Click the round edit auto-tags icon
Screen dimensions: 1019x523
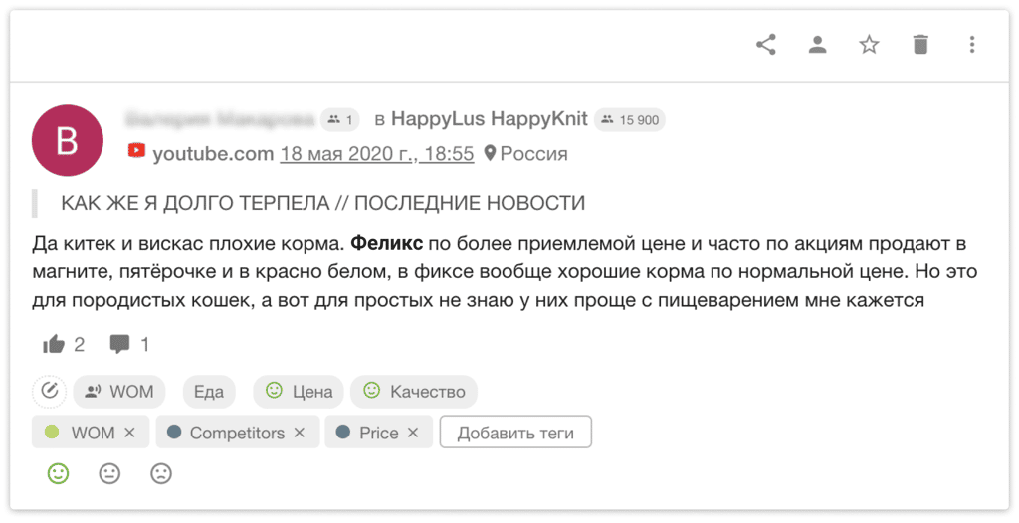coord(50,391)
